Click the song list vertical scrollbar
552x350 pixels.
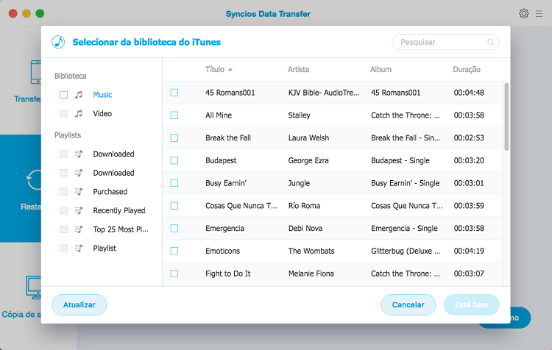click(506, 117)
